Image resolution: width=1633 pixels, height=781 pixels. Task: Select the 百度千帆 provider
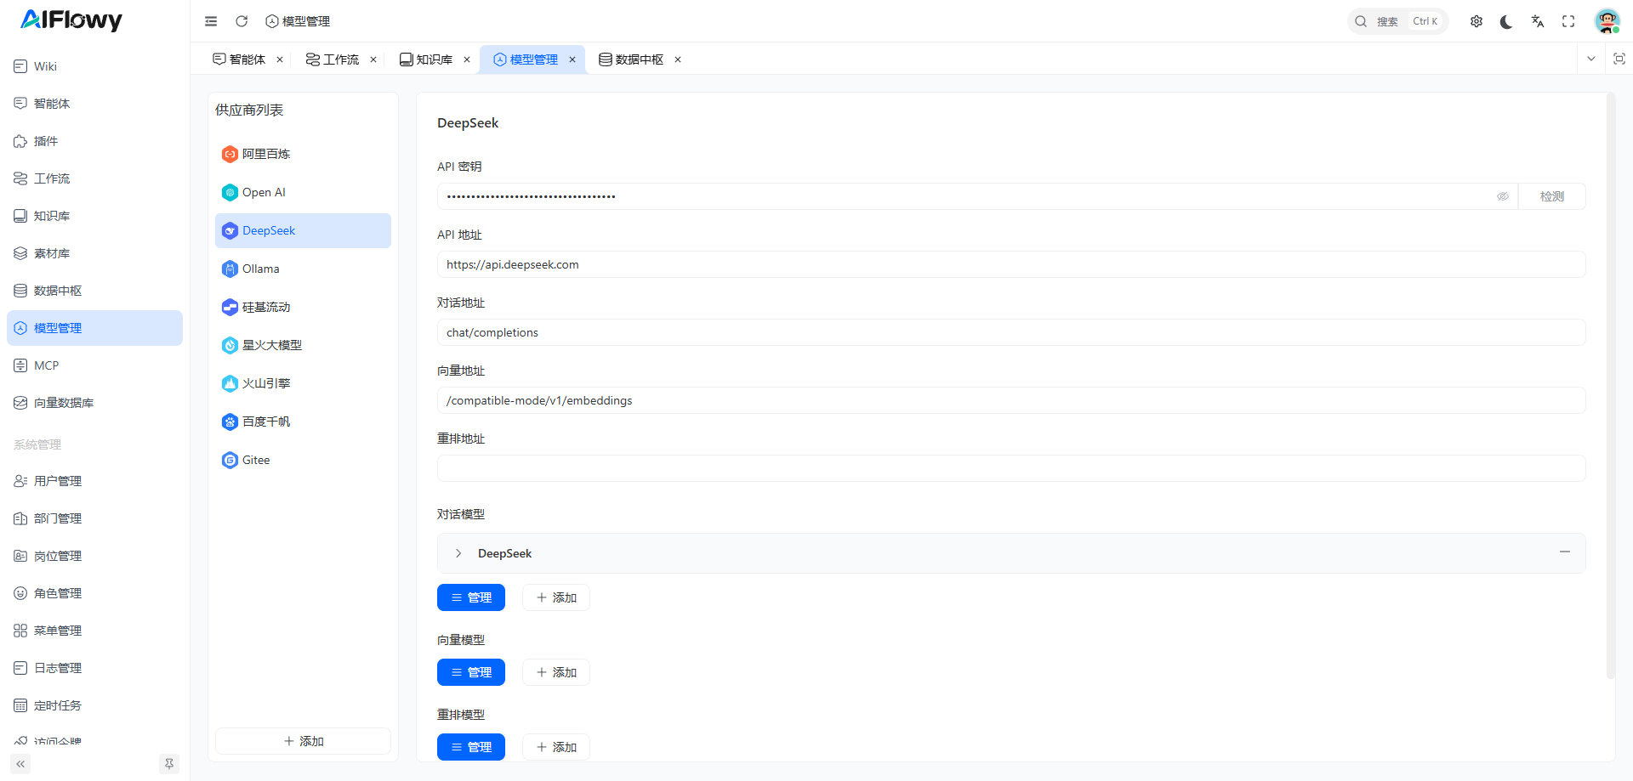tap(303, 422)
